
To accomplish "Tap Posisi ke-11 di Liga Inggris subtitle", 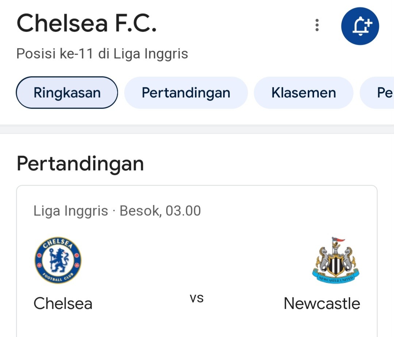I will point(102,54).
